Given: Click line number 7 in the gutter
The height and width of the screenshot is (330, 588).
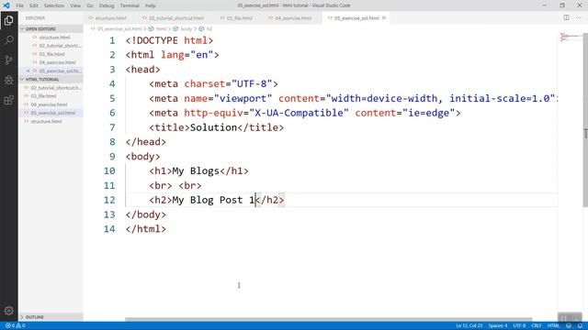Looking at the screenshot, I should click(112, 127).
